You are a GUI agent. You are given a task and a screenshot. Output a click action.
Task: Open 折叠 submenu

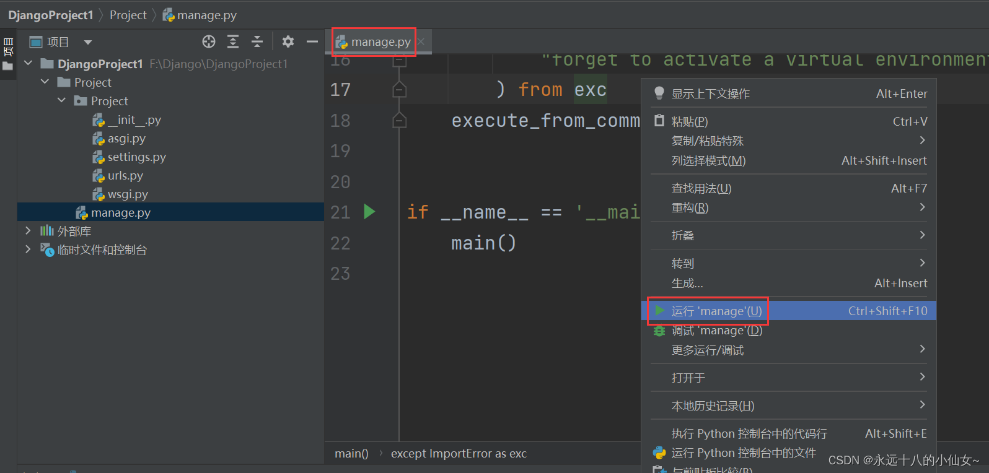pos(789,235)
